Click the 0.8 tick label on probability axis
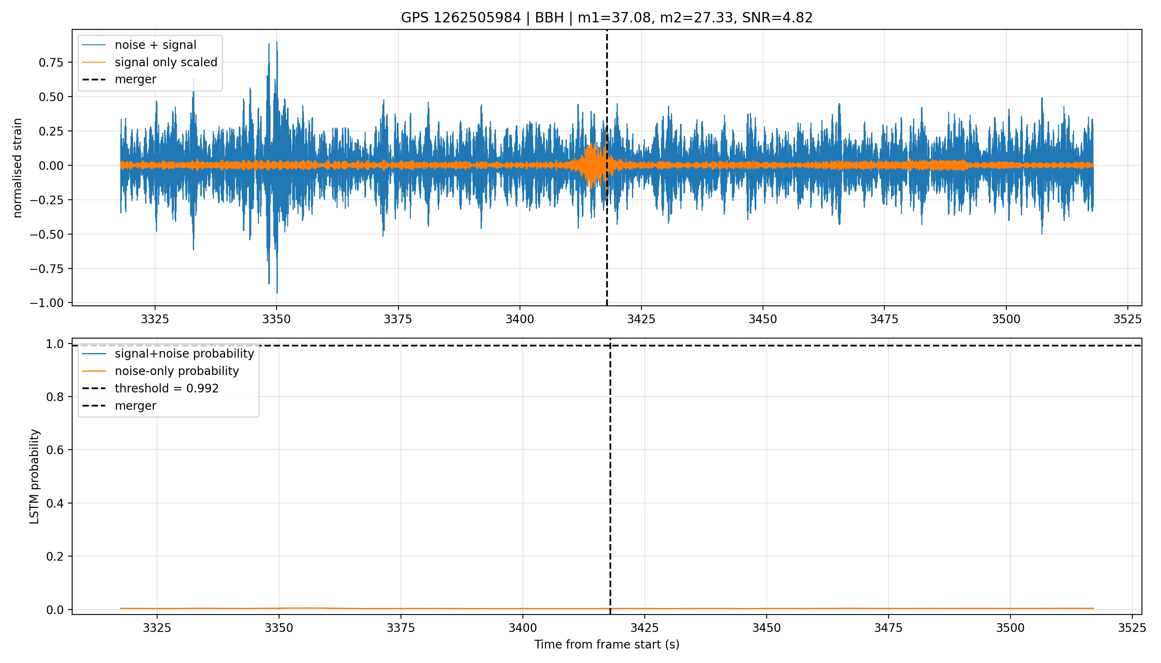The height and width of the screenshot is (663, 1161). pyautogui.click(x=56, y=397)
